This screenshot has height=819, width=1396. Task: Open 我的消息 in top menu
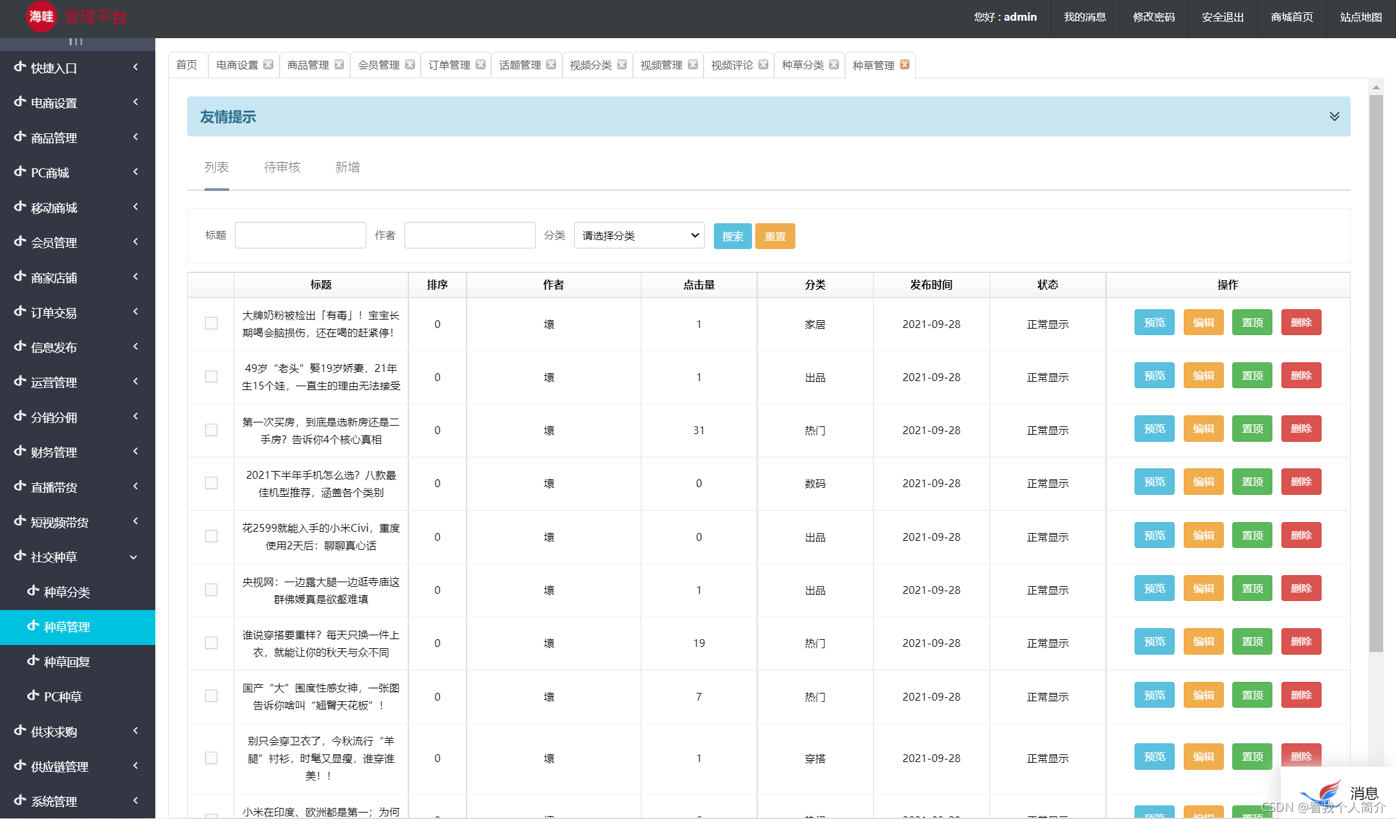coord(1085,17)
